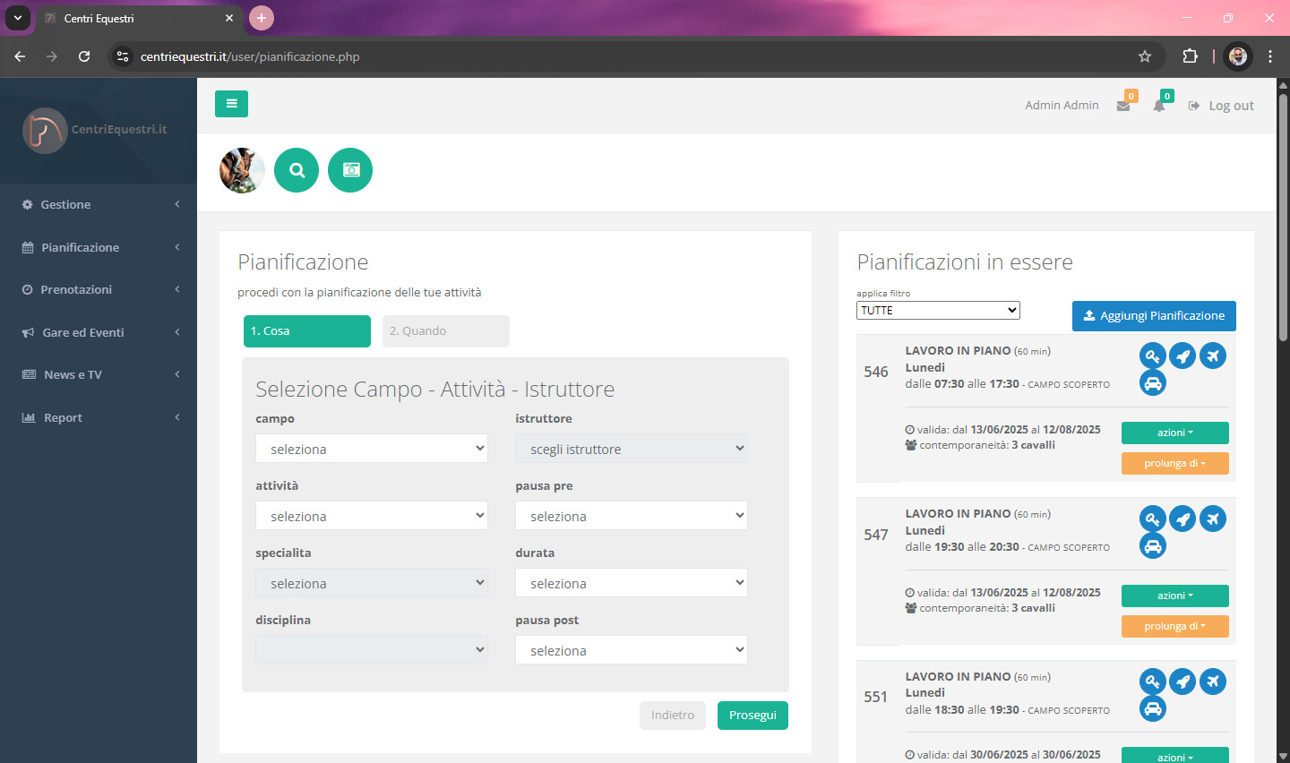View site information icon in address bar

tap(123, 56)
